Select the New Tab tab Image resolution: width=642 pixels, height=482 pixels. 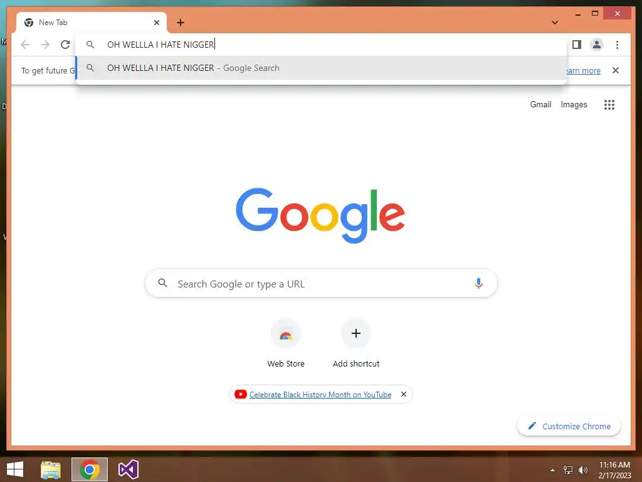click(92, 23)
